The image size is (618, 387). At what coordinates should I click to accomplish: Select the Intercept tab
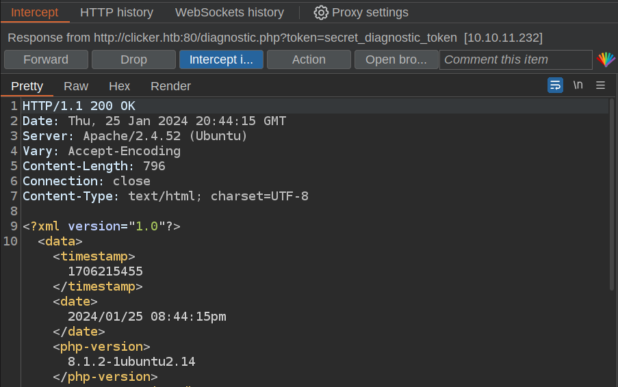tap(34, 12)
